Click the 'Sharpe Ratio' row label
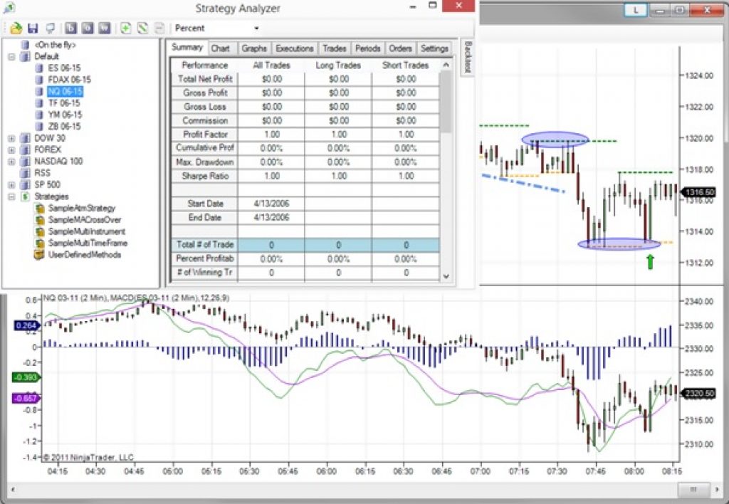Viewport: 729px width, 504px height. [205, 176]
